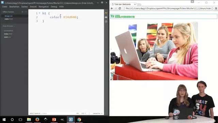218x123 pixels.
Task: Open Navigation menu
Action: tap(44, 7)
